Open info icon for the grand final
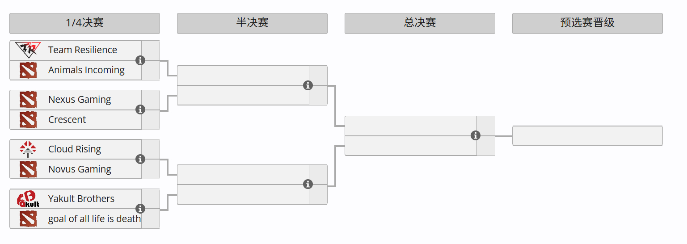The width and height of the screenshot is (687, 244). (x=476, y=135)
